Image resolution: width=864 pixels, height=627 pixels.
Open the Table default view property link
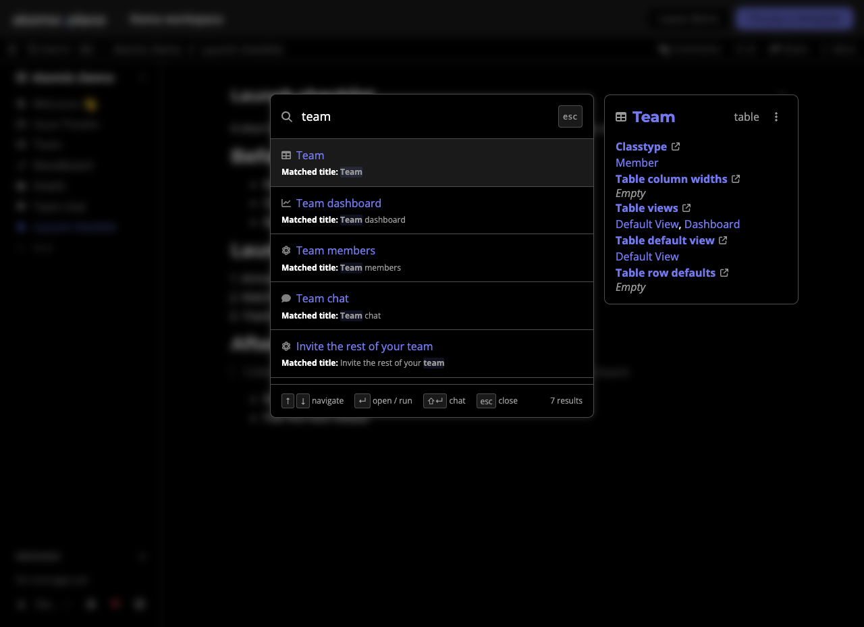pos(665,240)
